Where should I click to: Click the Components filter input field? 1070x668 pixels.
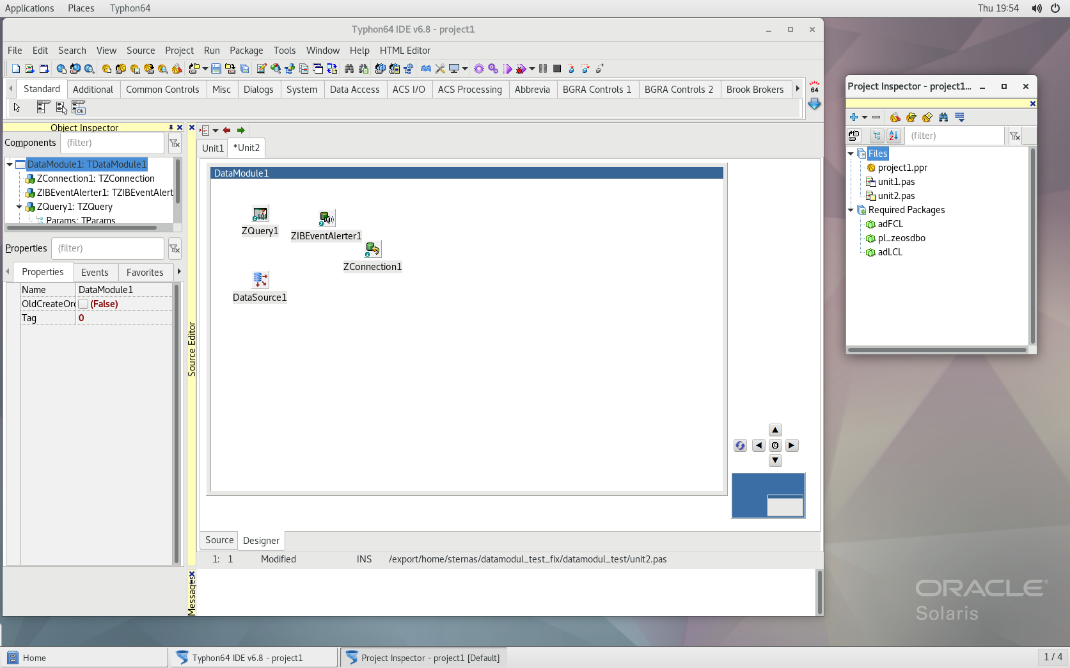(113, 143)
